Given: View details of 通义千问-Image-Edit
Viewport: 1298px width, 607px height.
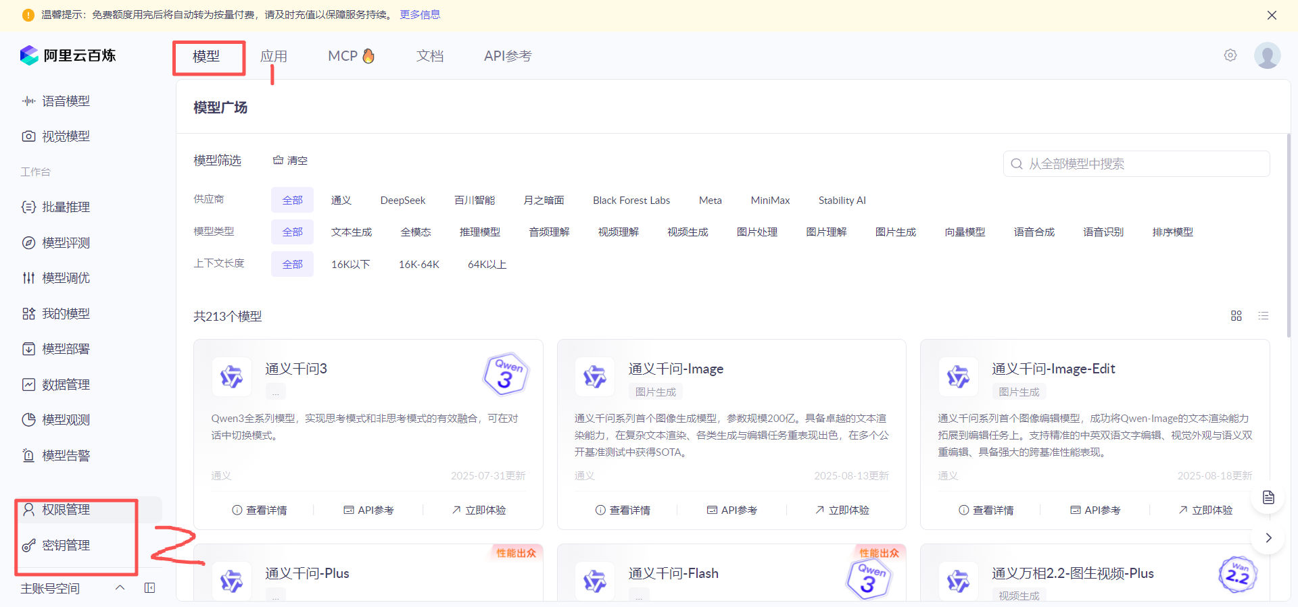Looking at the screenshot, I should pos(986,510).
